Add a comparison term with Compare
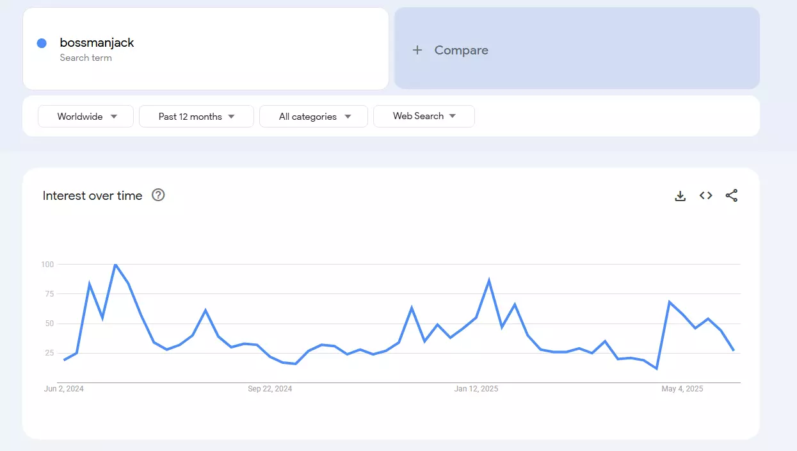 pos(577,48)
